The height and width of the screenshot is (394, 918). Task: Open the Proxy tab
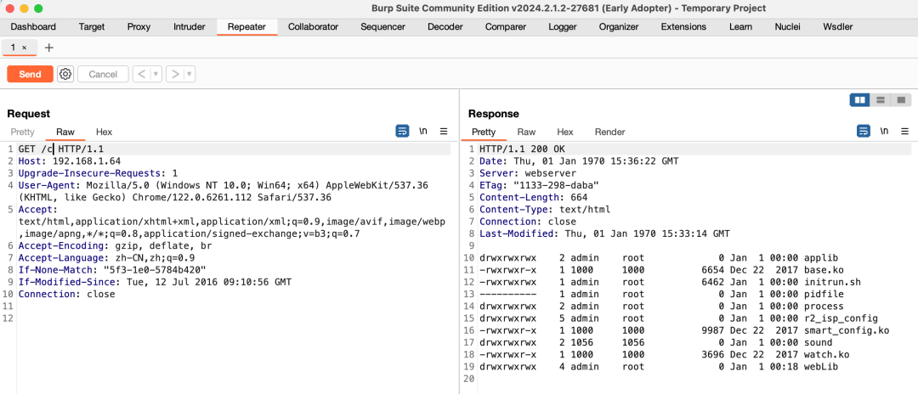(x=139, y=26)
